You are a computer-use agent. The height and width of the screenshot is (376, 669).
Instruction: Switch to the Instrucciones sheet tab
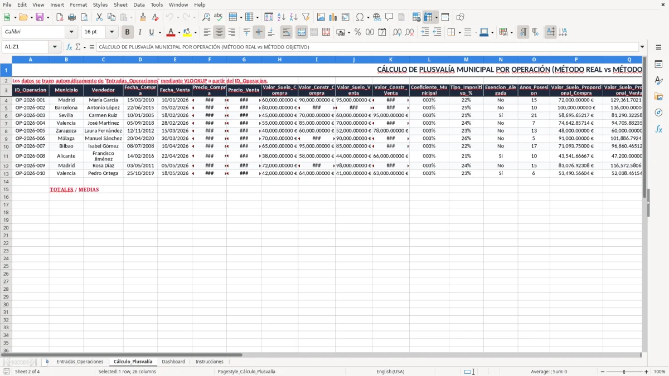(x=209, y=362)
